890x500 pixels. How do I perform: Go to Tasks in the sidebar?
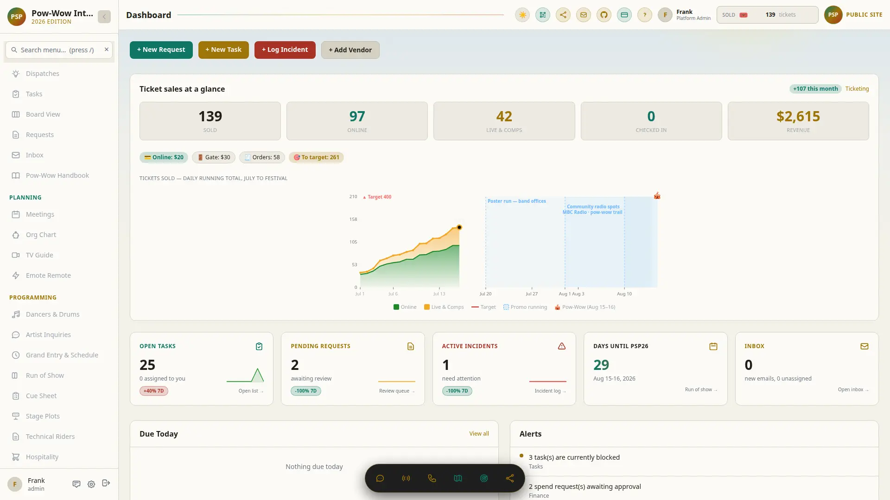[59, 94]
